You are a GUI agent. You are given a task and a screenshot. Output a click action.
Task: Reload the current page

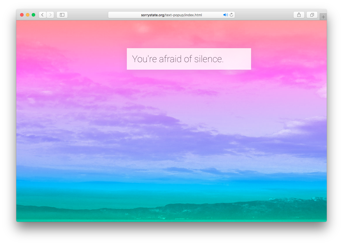(x=232, y=15)
